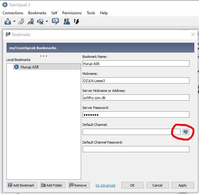The image size is (199, 194).
Task: Focus the Default Channel Password field
Action: tap(136, 149)
